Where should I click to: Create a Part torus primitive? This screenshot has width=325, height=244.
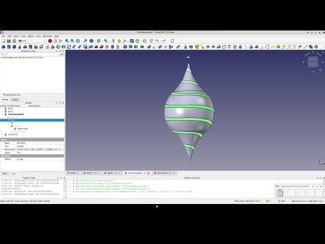(25, 47)
